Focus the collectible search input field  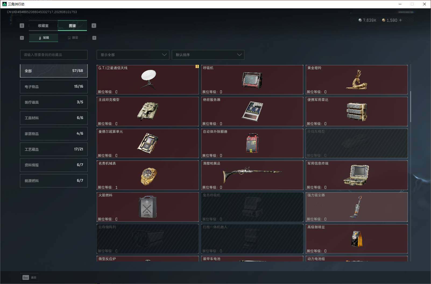(x=54, y=55)
